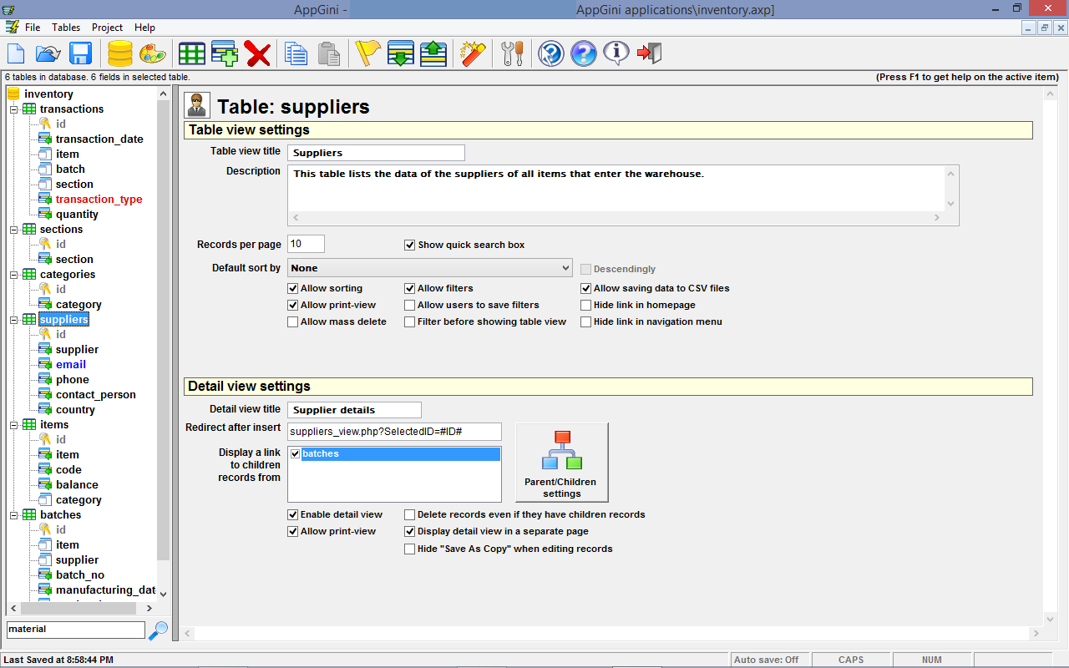Click the Copy pages icon
The height and width of the screenshot is (668, 1069).
tap(296, 54)
